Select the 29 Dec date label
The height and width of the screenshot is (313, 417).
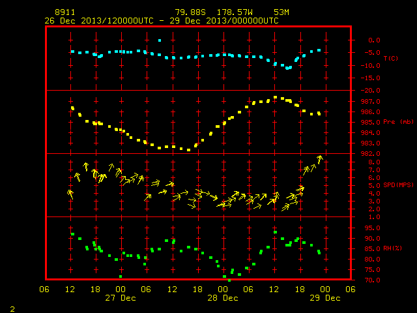[325, 298]
